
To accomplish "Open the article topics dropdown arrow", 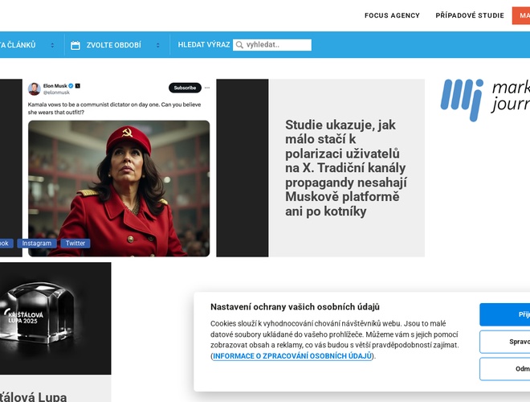I will 52,45.
